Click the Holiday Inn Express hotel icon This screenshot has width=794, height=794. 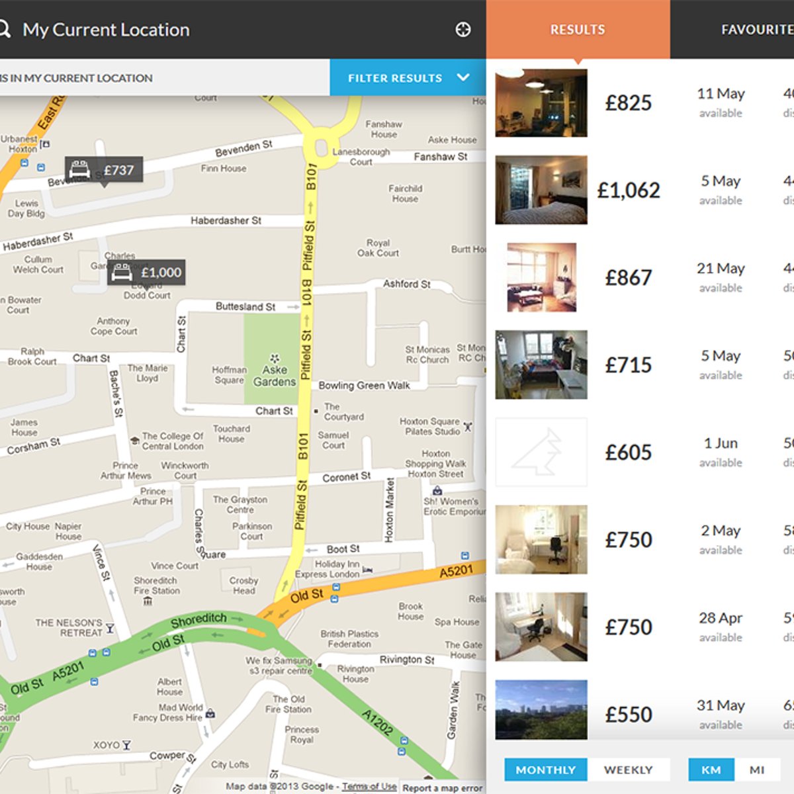(x=368, y=569)
